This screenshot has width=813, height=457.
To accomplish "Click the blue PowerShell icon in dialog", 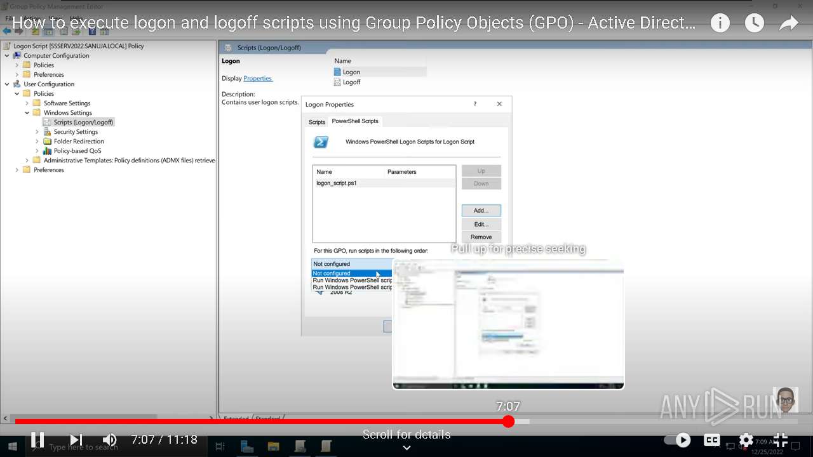I will (x=321, y=142).
